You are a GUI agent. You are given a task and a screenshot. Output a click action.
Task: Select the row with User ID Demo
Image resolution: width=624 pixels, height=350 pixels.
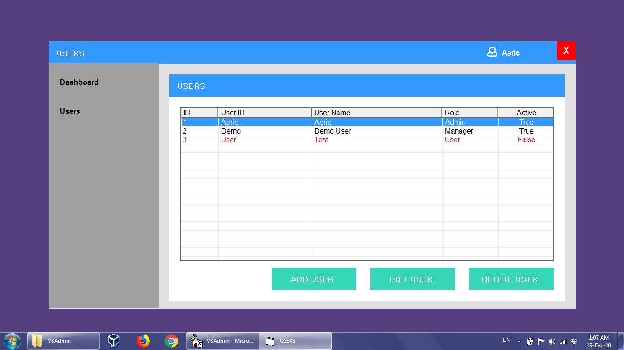coord(367,131)
